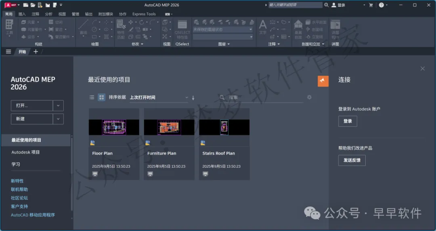Select the 水平剖面 horizontal section tool
436x231 pixels.
tap(316, 22)
